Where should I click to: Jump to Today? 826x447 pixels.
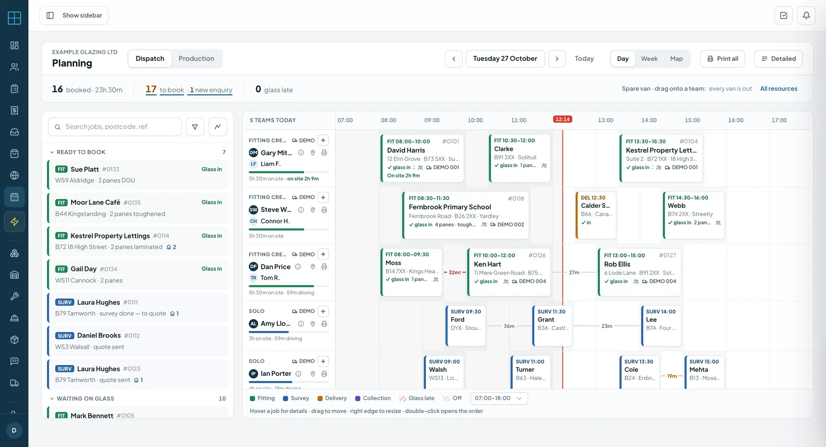(x=584, y=59)
